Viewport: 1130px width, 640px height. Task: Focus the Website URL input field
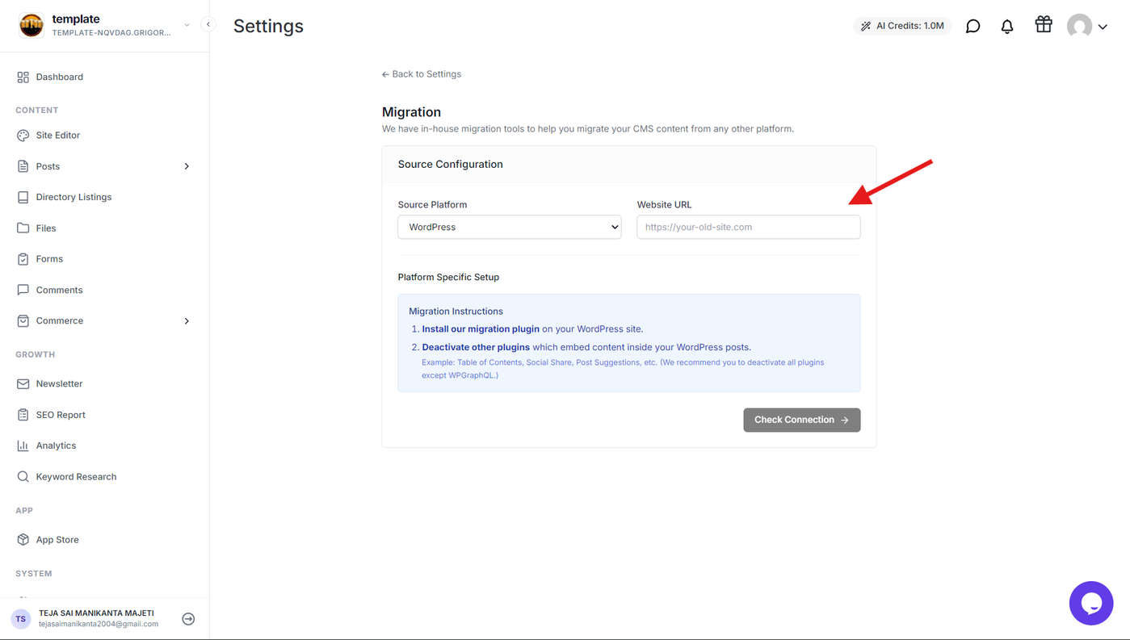[749, 227]
